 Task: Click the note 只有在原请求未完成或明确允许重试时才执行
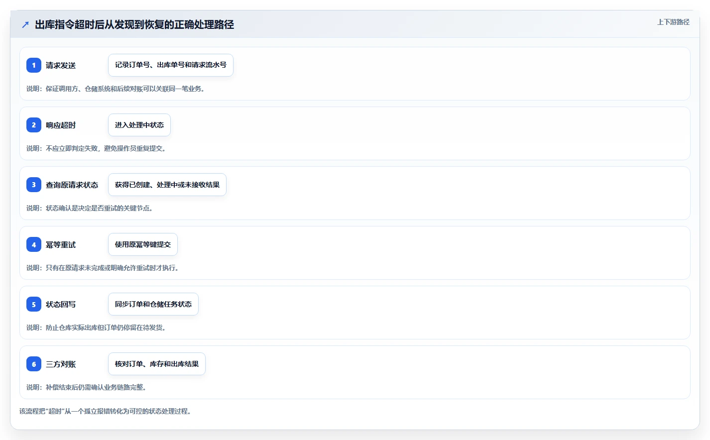[103, 268]
